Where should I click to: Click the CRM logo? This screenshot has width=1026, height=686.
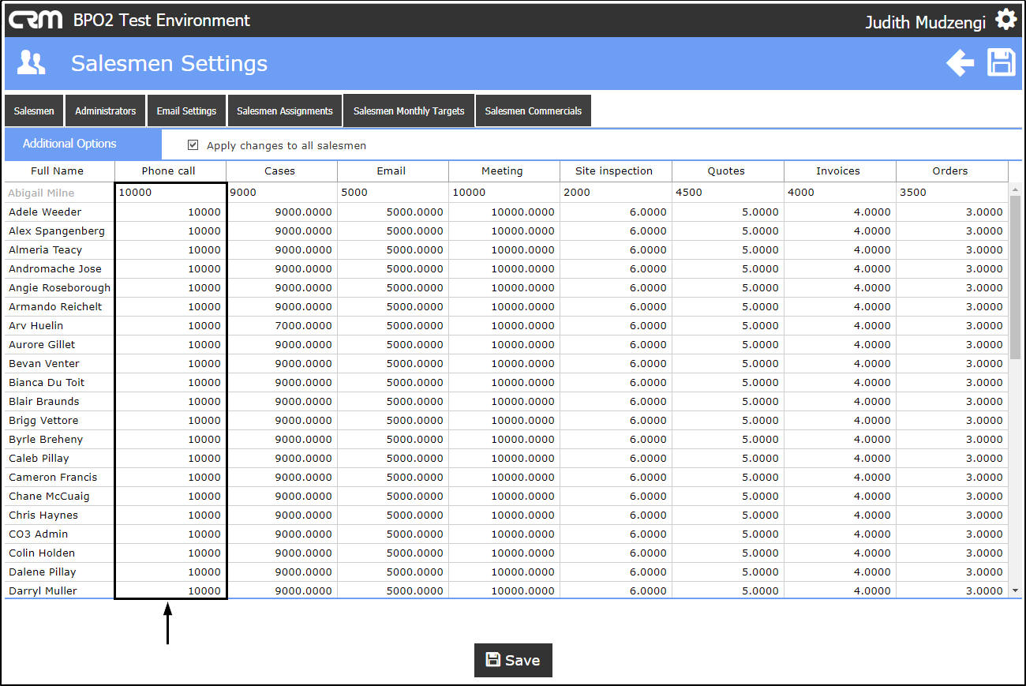tap(36, 20)
